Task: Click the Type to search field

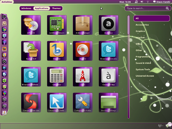Action: coord(148,8)
